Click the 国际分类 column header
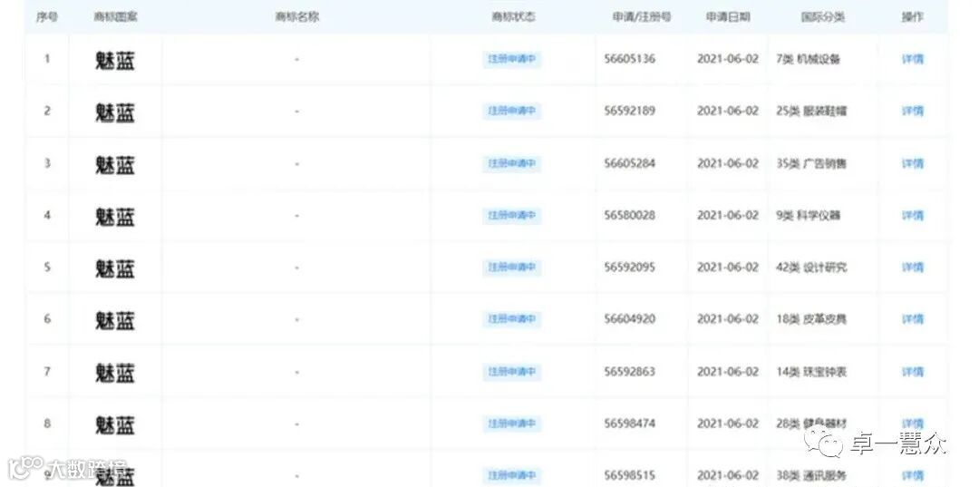The width and height of the screenshot is (979, 487). tap(823, 17)
